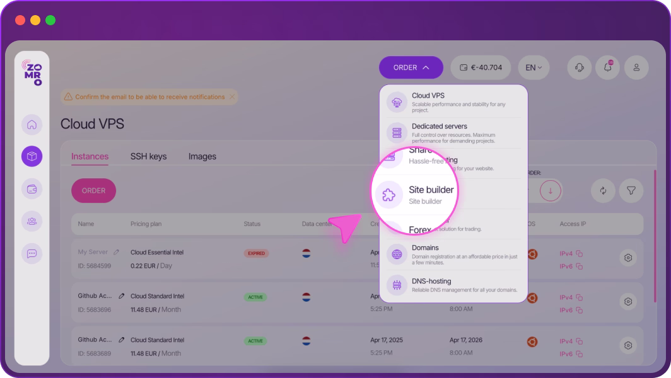Open settings gear for expired My Server
Viewport: 671px width, 378px height.
pyautogui.click(x=627, y=258)
